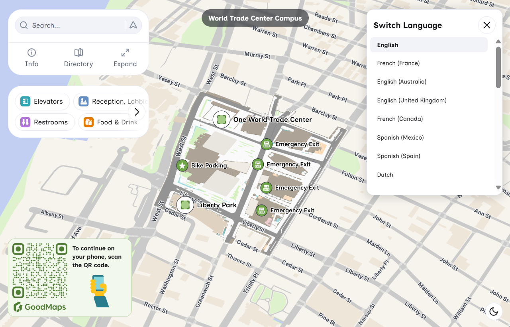Screen dimensions: 510x327
Task: Select English language option
Action: point(429,45)
